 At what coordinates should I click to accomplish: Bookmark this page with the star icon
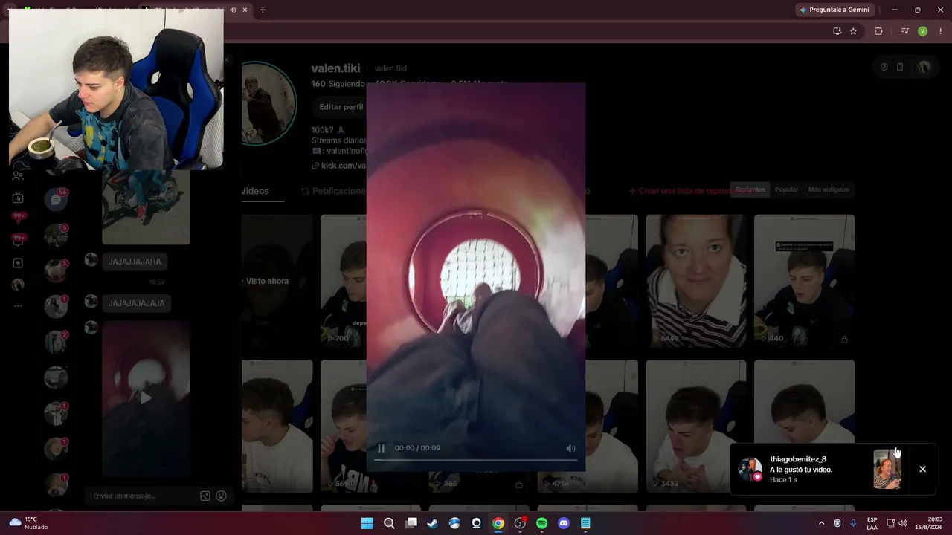coord(853,31)
